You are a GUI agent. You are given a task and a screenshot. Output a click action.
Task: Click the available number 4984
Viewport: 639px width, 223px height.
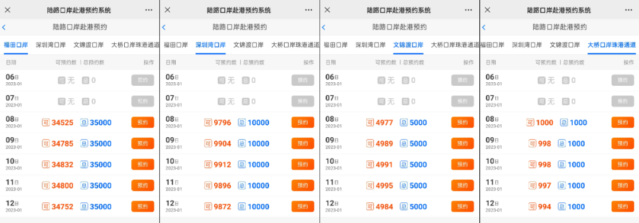pyautogui.click(x=385, y=206)
